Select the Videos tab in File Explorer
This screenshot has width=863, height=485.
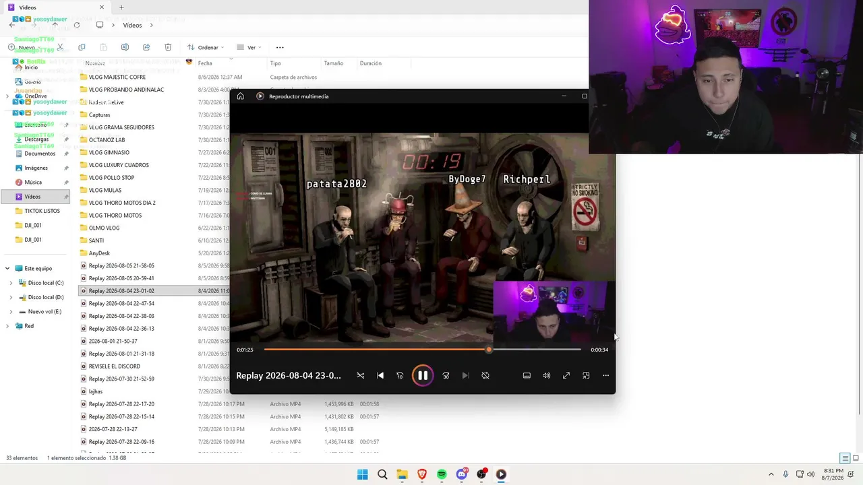[56, 7]
